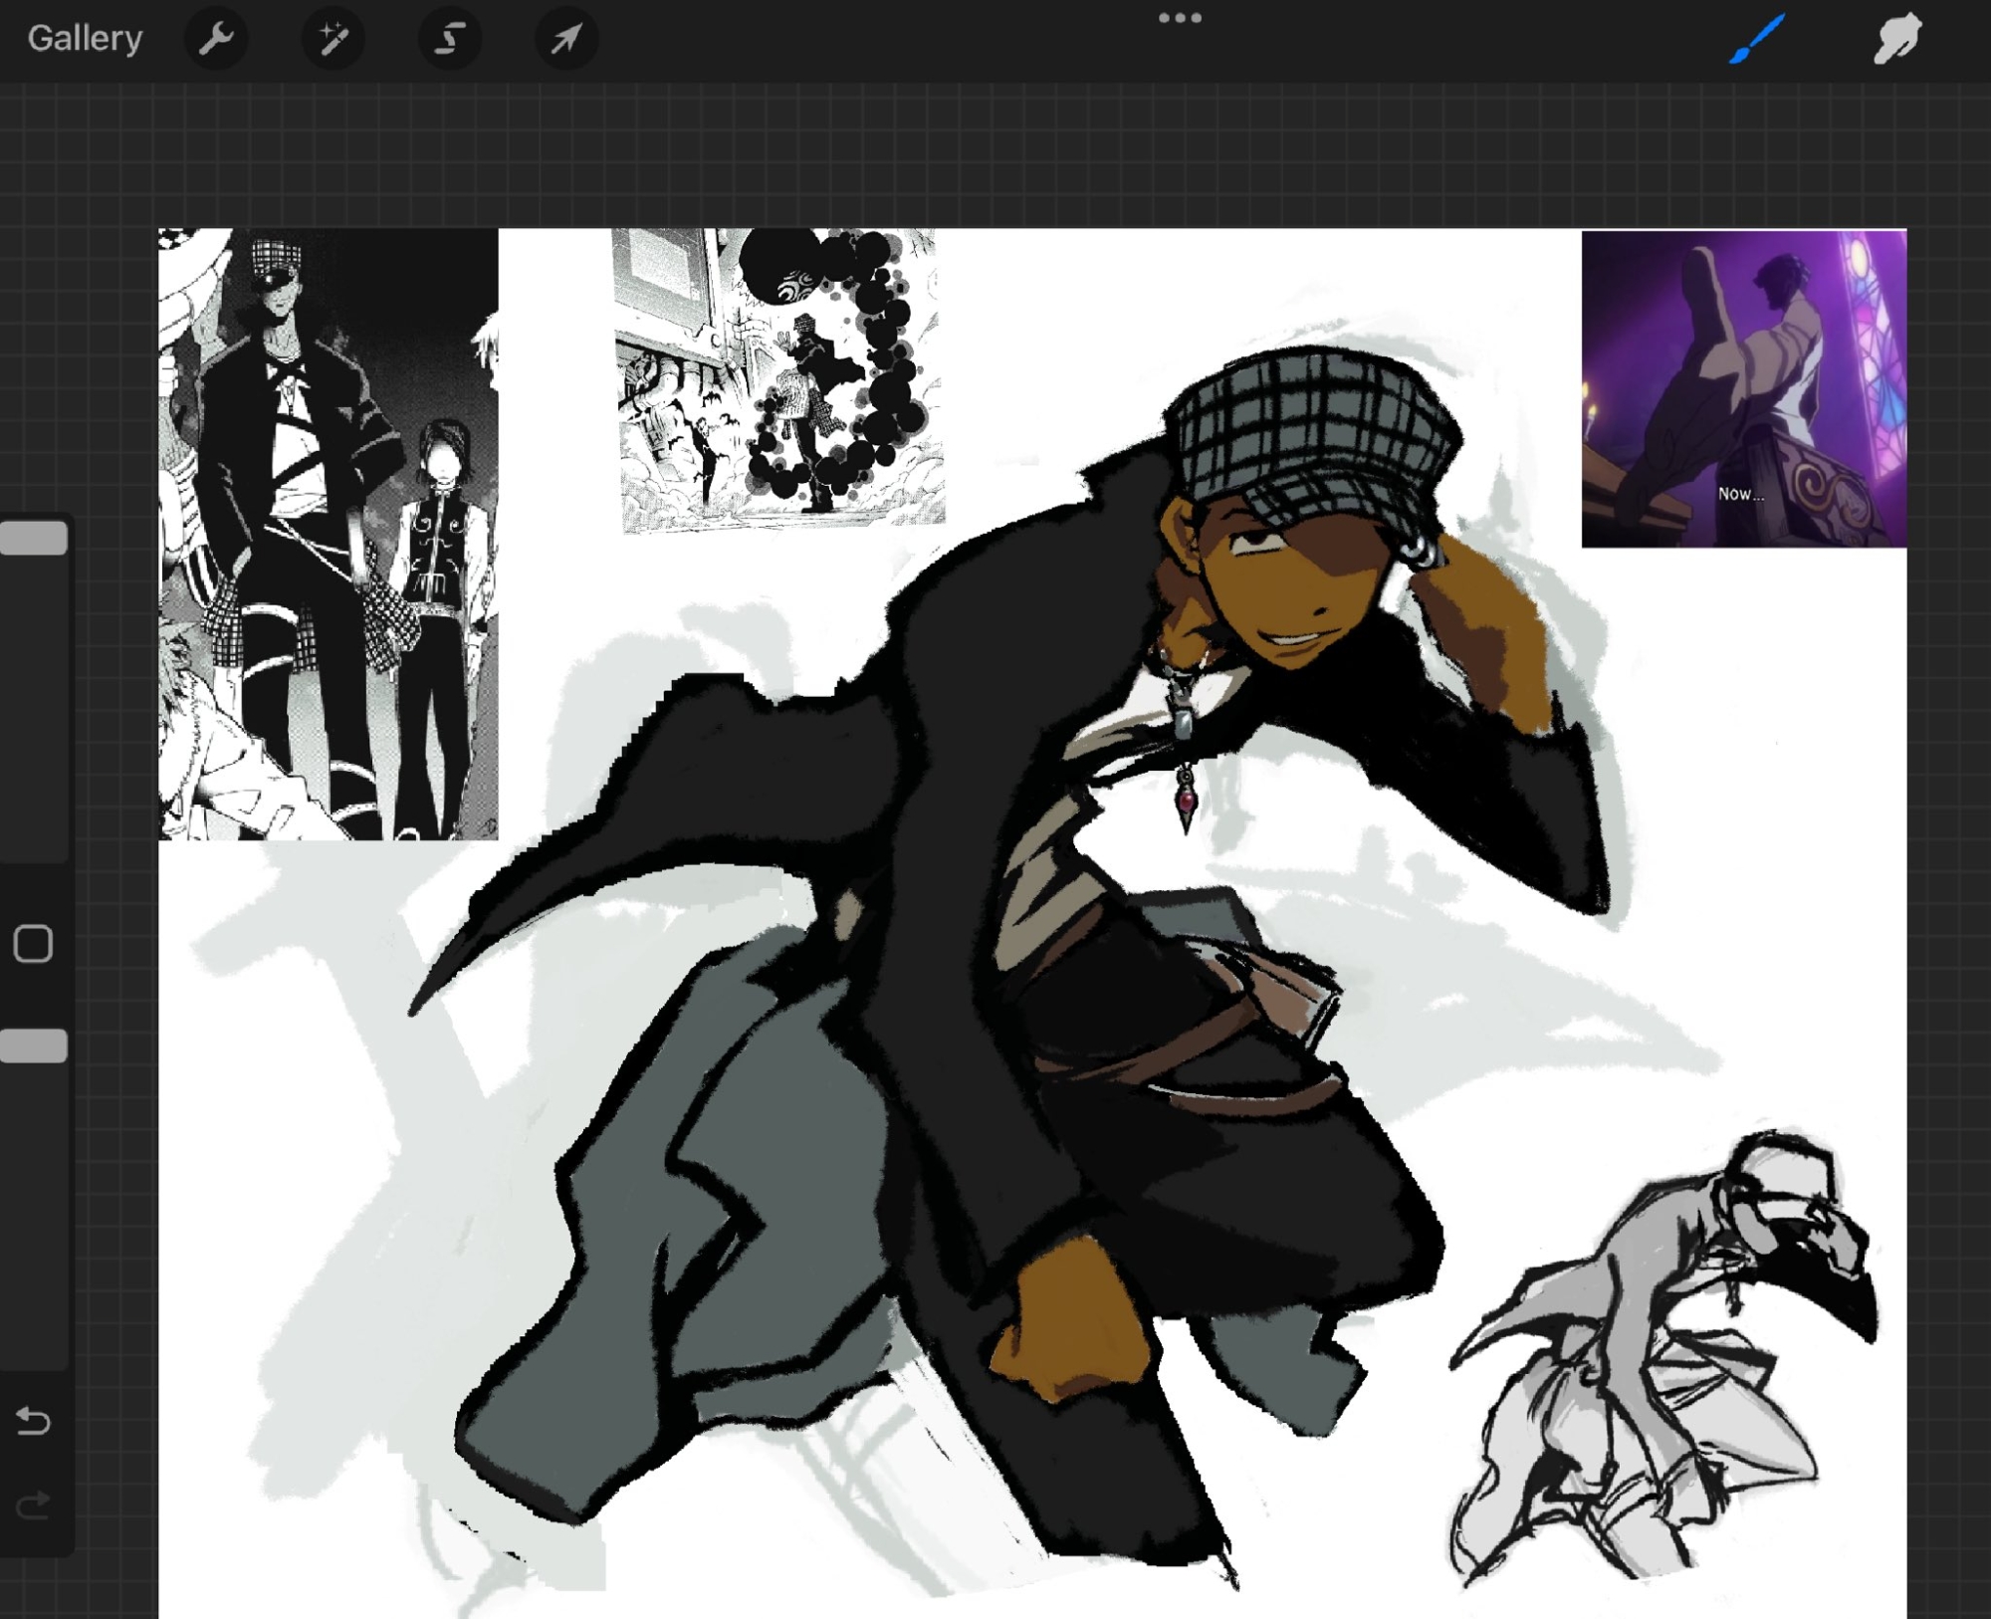Image resolution: width=1991 pixels, height=1619 pixels.
Task: Select the Smudge tool
Action: tap(1896, 39)
